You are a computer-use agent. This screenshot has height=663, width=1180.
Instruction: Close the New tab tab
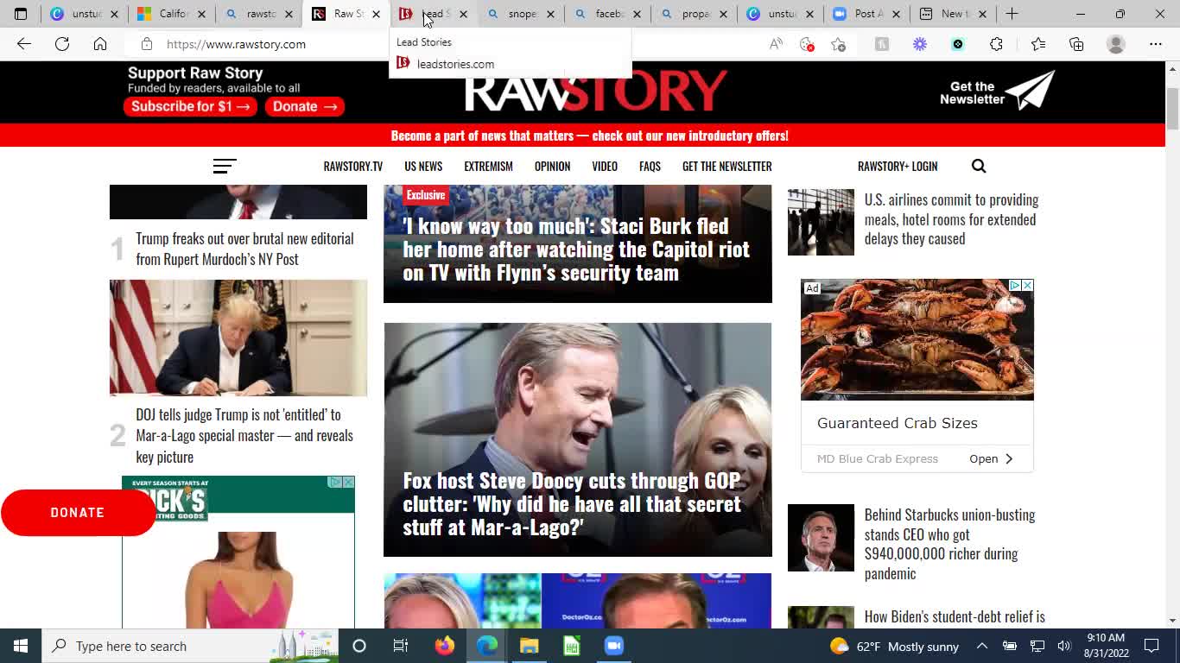pos(982,14)
